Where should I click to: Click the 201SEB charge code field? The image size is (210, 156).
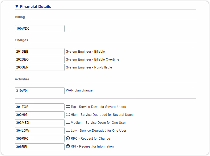(x=40, y=52)
